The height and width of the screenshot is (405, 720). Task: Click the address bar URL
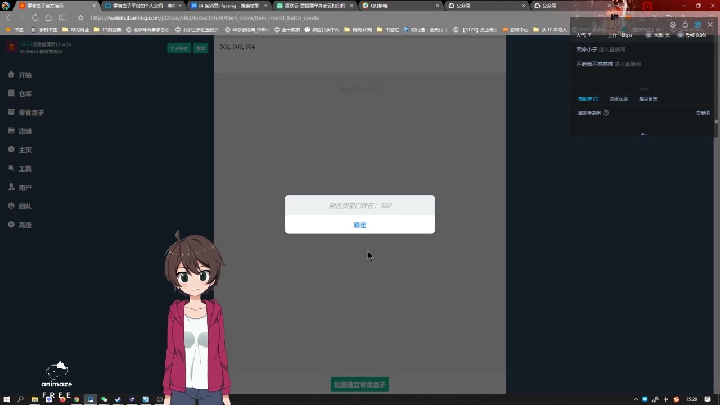click(x=205, y=18)
